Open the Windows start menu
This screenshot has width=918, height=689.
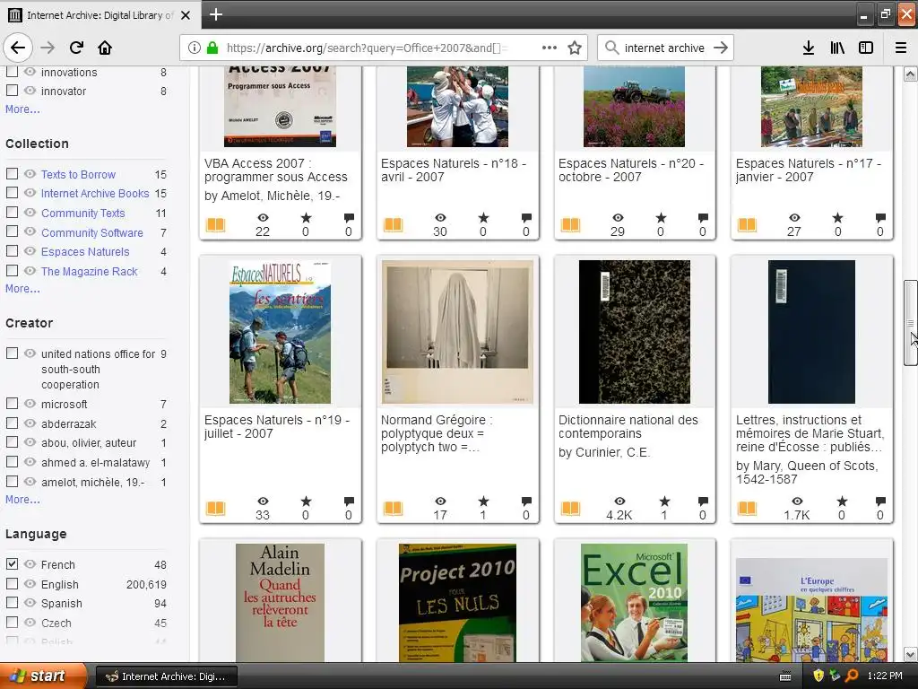pos(42,676)
